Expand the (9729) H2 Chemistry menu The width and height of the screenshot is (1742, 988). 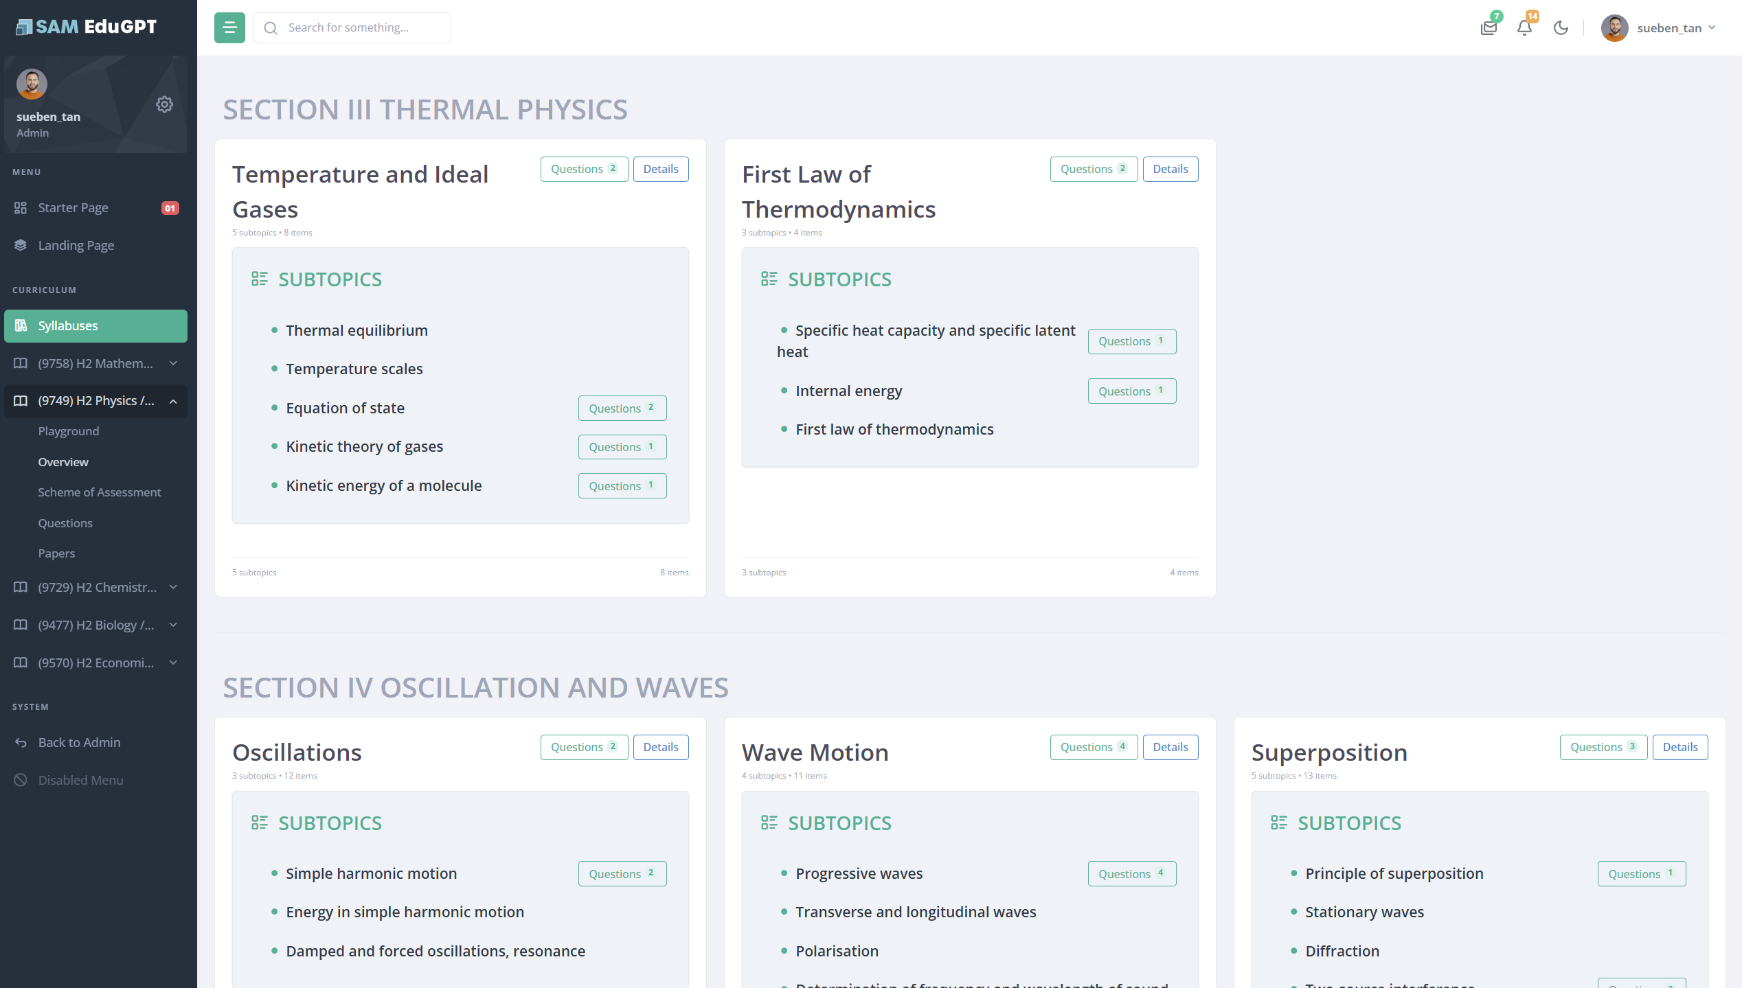[x=95, y=587]
